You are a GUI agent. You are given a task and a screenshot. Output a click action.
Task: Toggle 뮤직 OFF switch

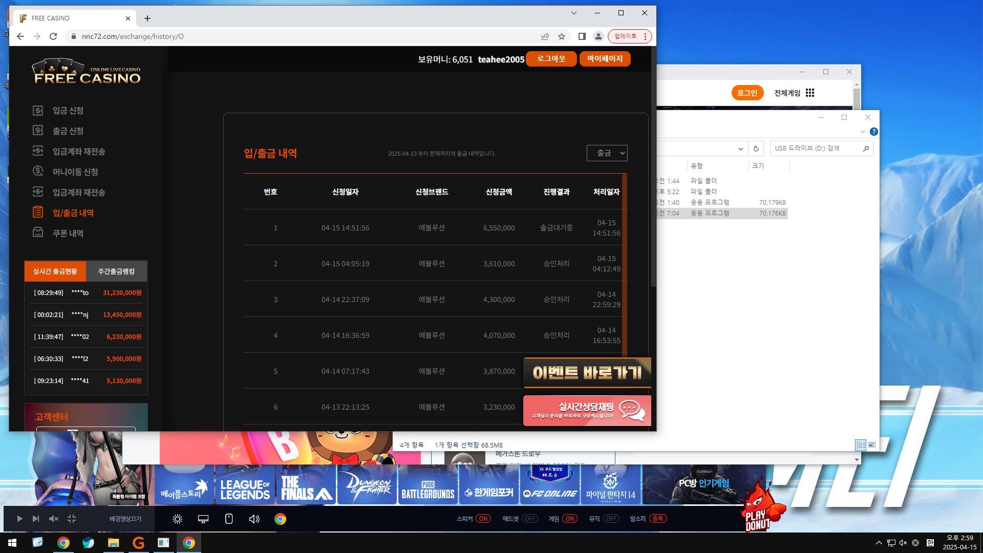(611, 519)
